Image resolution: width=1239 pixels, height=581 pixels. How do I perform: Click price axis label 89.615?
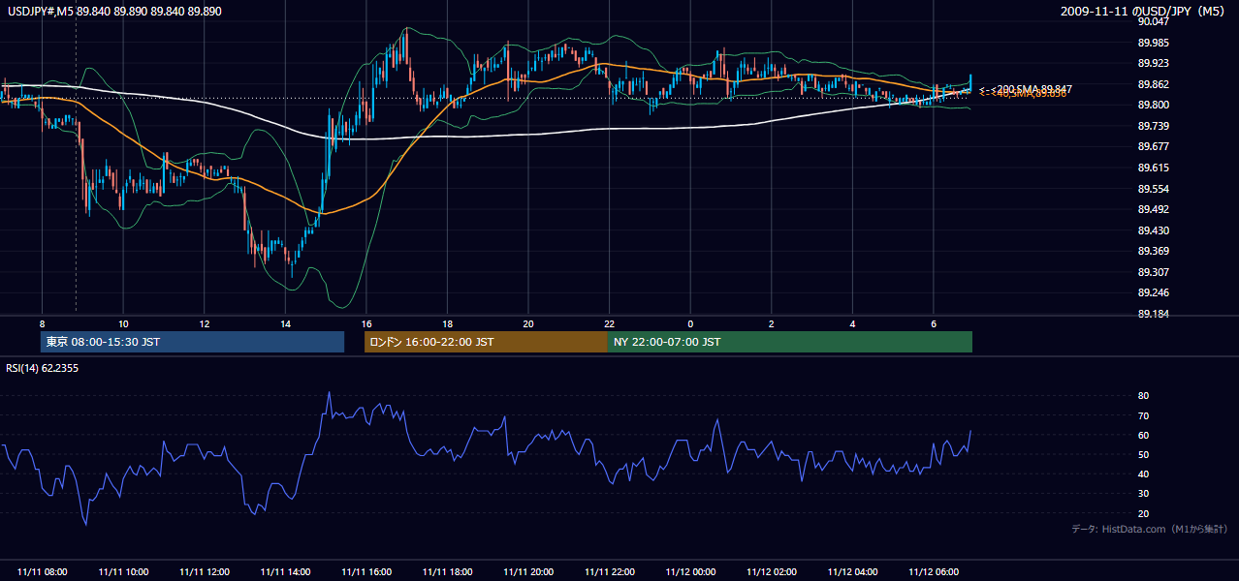click(1153, 168)
